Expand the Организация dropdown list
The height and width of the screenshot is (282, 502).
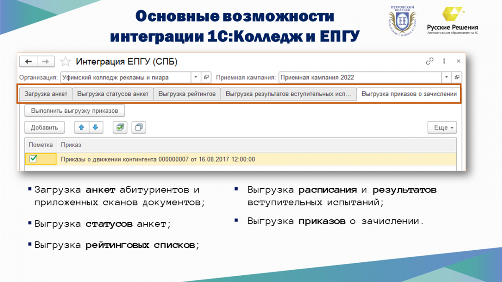coord(196,77)
